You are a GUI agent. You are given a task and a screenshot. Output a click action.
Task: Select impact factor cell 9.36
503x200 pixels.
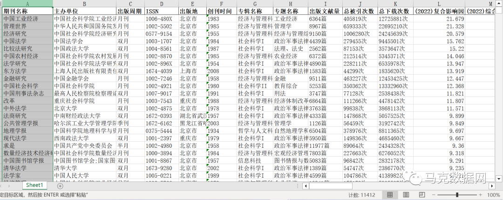439,145
